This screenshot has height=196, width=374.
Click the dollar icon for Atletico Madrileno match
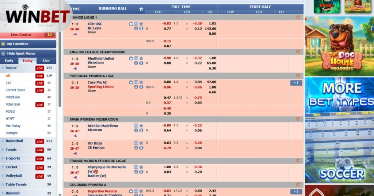[x=141, y=130]
